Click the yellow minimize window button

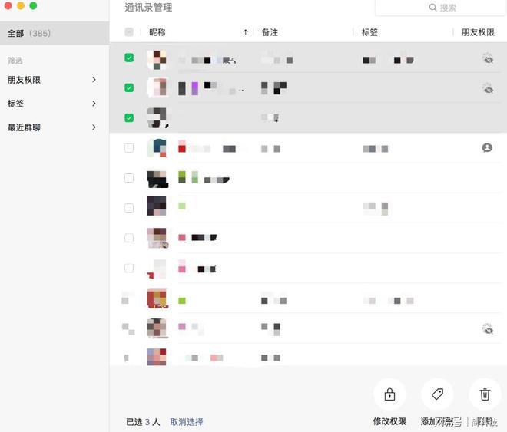tap(21, 6)
